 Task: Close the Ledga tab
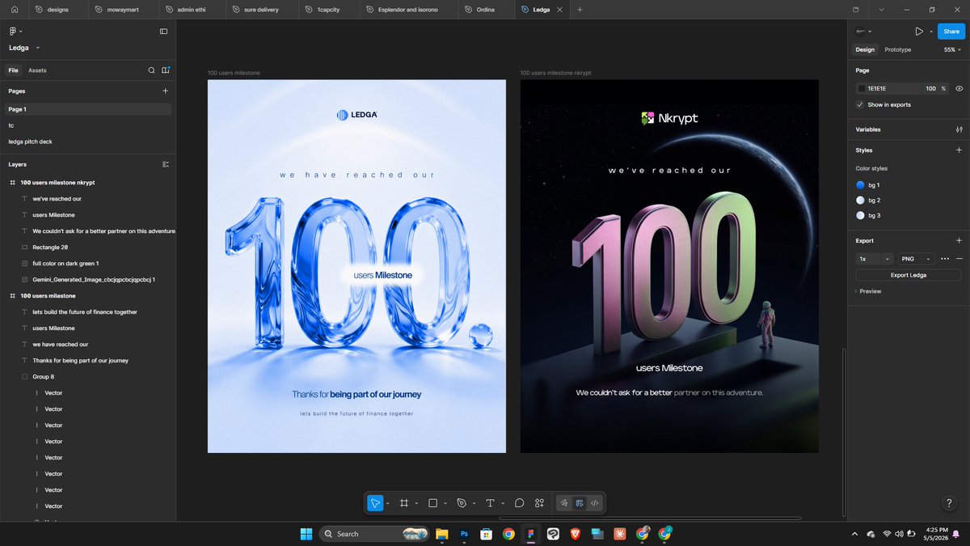pos(561,10)
